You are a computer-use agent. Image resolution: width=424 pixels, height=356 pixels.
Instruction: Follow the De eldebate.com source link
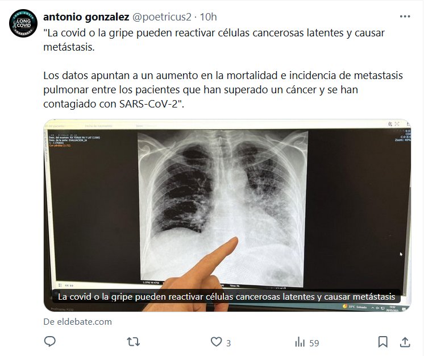point(78,322)
